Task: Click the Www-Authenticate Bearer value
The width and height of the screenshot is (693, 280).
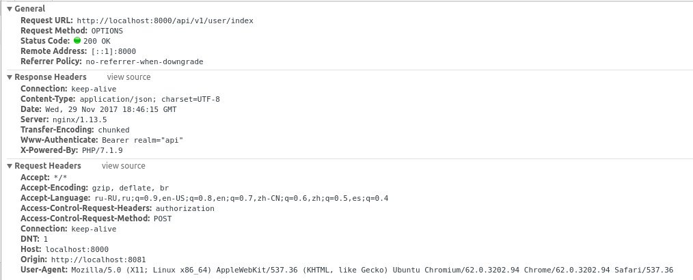Action: [x=142, y=140]
